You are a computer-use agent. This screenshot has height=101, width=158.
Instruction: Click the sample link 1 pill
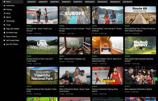tap(32, 2)
